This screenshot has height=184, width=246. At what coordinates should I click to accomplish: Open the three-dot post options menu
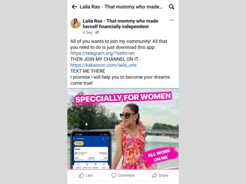pyautogui.click(x=172, y=20)
